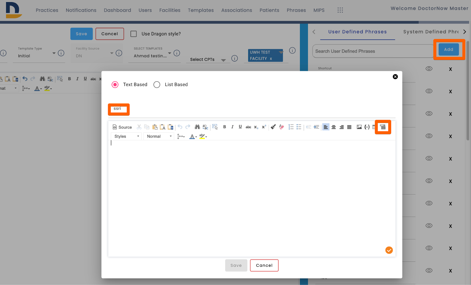Open the line height dropdown in phrase editor

(181, 136)
